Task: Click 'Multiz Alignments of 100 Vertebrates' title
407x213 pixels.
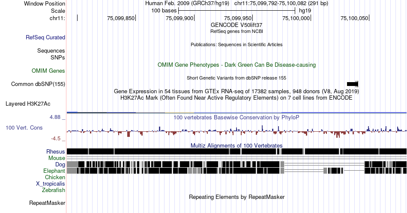Action: pos(236,145)
